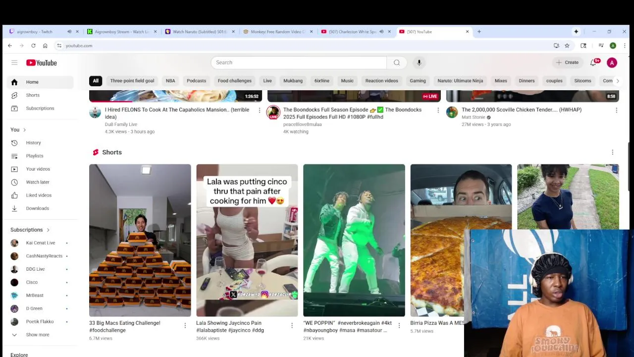Open DuB Family Live channel link
The width and height of the screenshot is (634, 357).
[121, 124]
